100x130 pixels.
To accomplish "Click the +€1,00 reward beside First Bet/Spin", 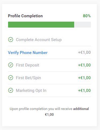I will coord(84,78).
